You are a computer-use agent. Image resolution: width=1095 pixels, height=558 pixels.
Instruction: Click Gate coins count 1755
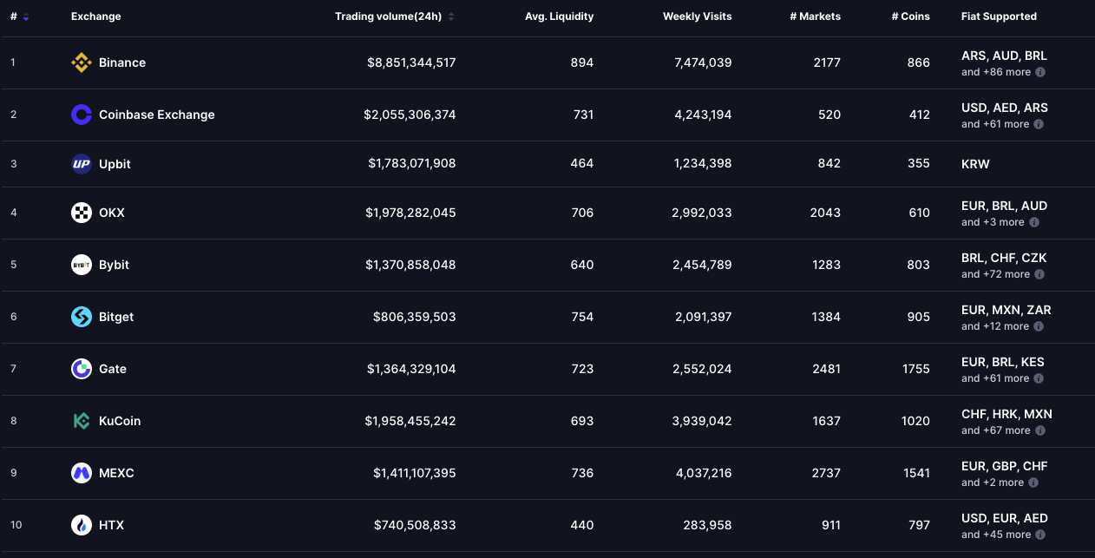click(x=916, y=369)
